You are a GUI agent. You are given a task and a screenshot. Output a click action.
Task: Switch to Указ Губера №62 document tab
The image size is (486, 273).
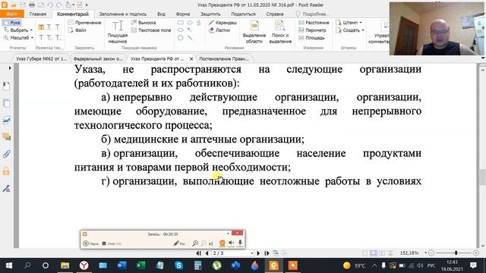click(41, 58)
